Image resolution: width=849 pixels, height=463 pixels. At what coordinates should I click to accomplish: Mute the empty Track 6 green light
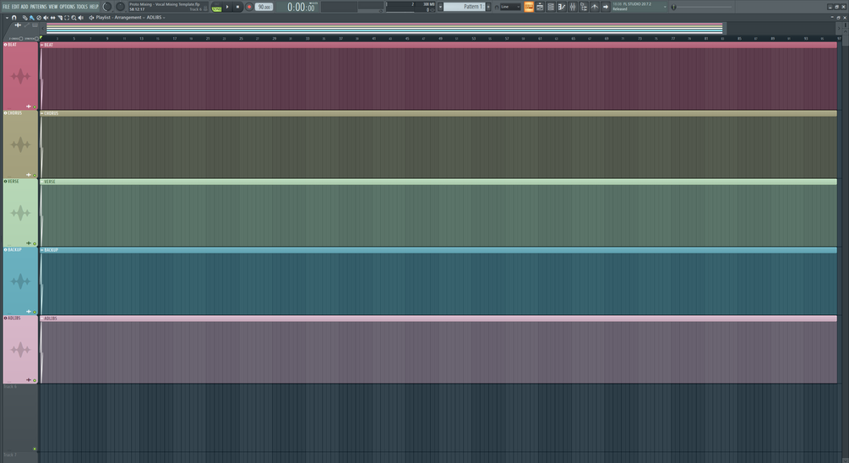pos(35,449)
